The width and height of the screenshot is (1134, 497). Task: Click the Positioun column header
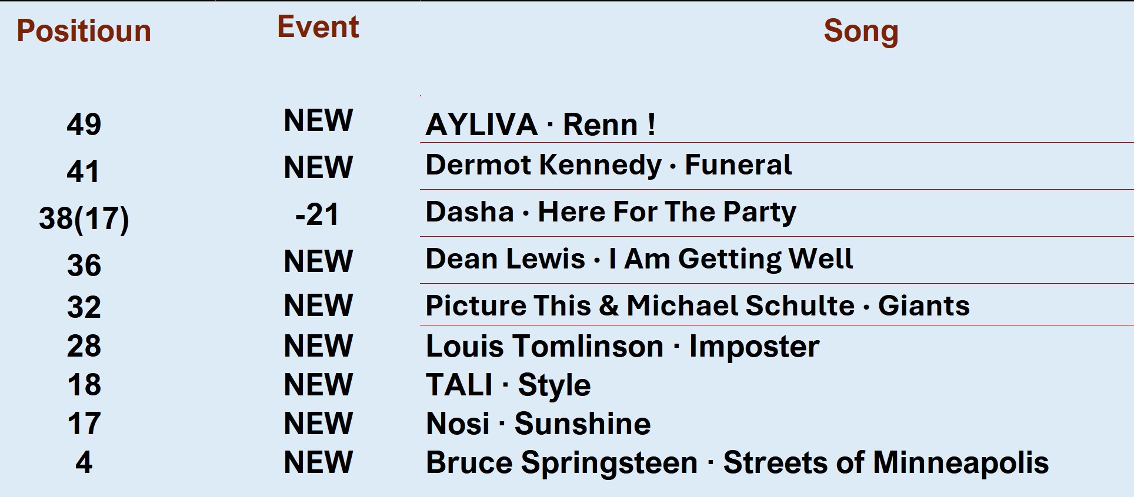pyautogui.click(x=84, y=31)
